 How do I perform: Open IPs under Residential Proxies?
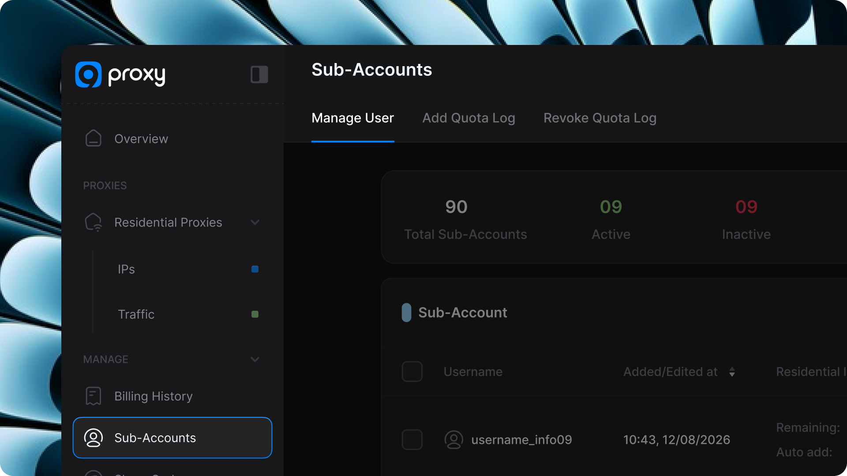[x=126, y=269]
